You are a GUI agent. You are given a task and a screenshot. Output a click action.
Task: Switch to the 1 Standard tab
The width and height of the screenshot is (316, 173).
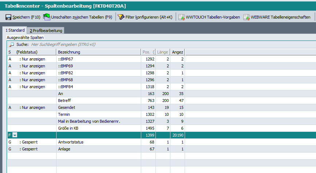(x=15, y=30)
